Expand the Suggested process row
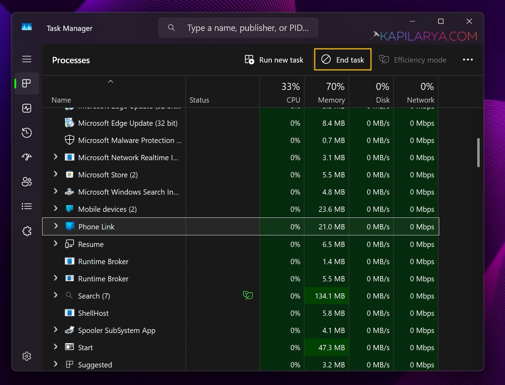Viewport: 505px width, 385px height. (x=55, y=364)
